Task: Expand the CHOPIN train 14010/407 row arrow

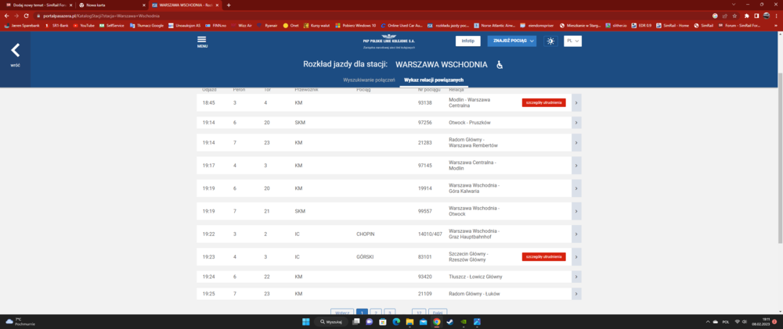Action: click(x=576, y=234)
